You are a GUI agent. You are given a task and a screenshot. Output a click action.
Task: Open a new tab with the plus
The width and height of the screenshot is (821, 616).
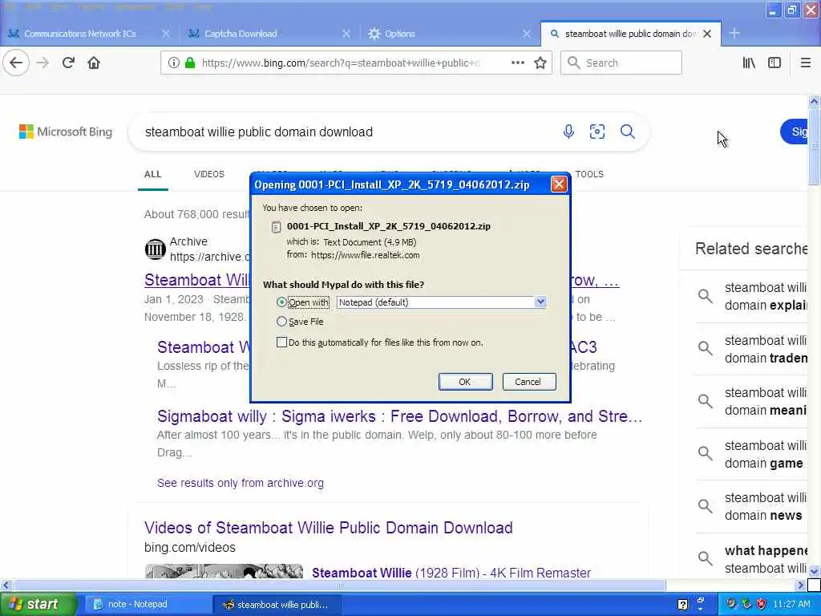[734, 33]
